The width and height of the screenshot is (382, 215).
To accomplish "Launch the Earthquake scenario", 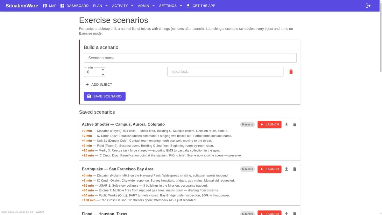I will click(x=269, y=169).
